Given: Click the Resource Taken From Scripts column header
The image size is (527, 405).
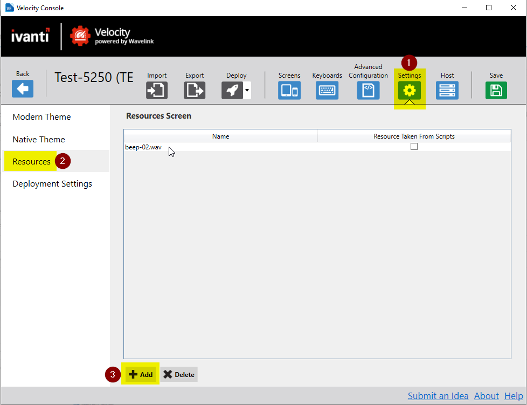Looking at the screenshot, I should pos(414,136).
